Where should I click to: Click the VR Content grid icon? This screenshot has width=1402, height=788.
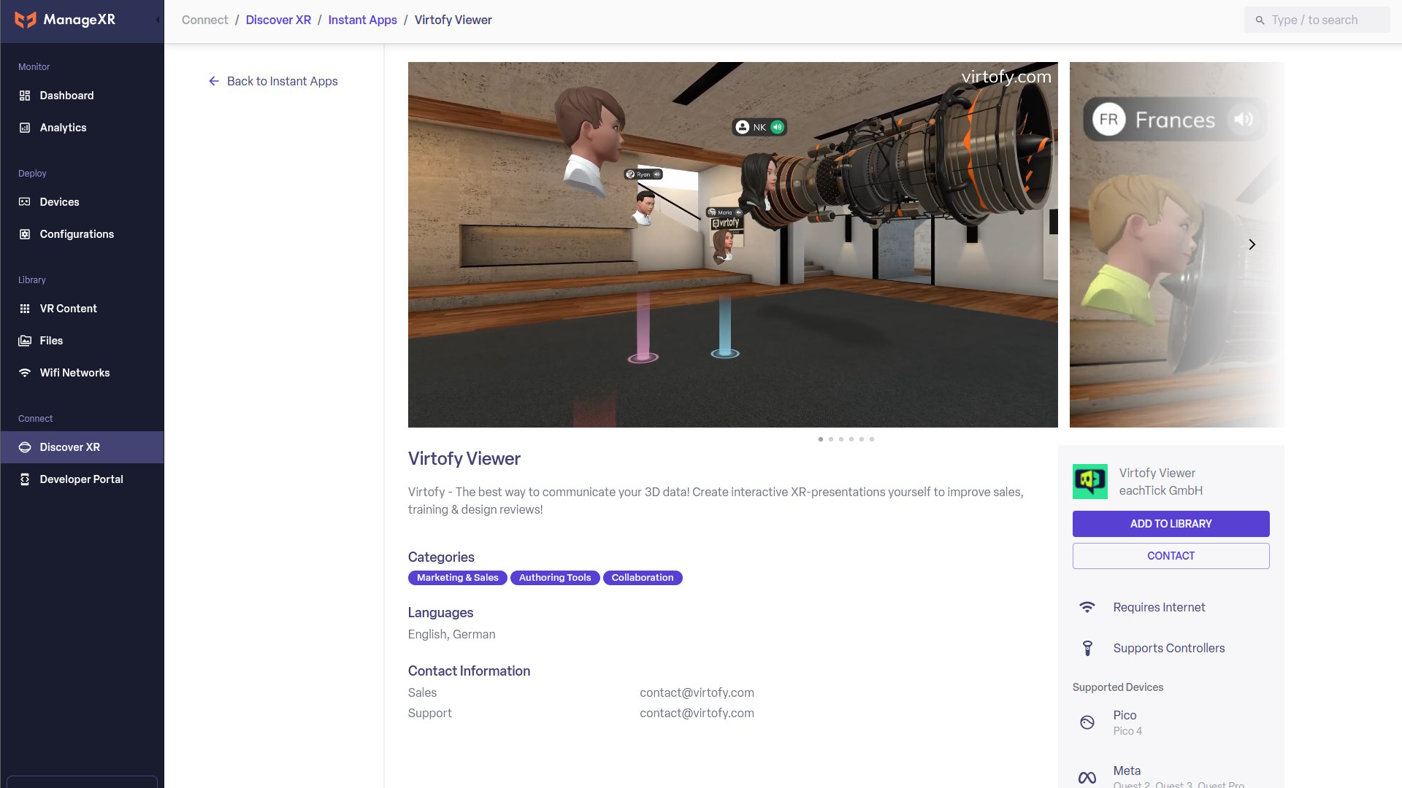pyautogui.click(x=25, y=309)
